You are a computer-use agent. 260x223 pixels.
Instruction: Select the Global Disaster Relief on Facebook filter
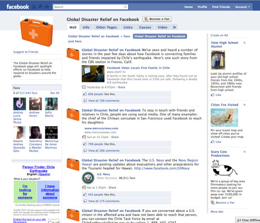point(160,36)
